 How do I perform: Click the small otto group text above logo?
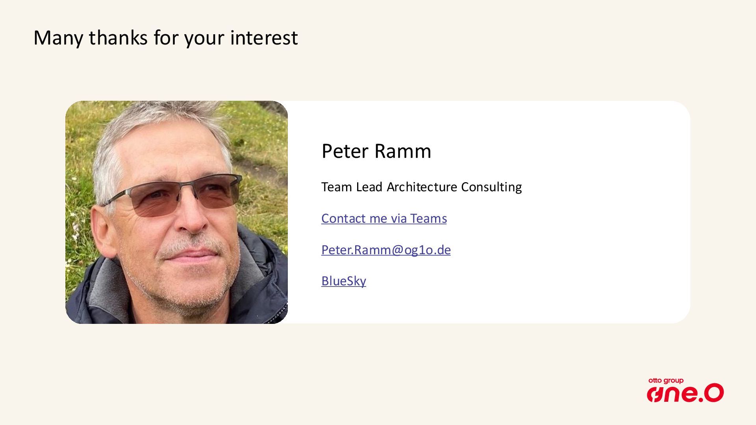(666, 381)
